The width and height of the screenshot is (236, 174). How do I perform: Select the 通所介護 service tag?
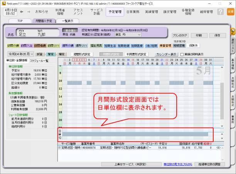[68, 45]
